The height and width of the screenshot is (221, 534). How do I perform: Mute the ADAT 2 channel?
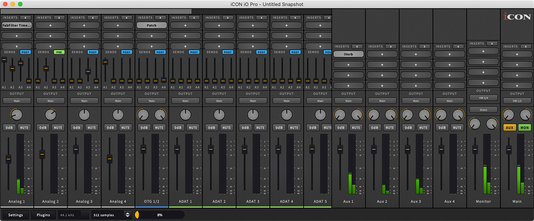tap(226, 128)
